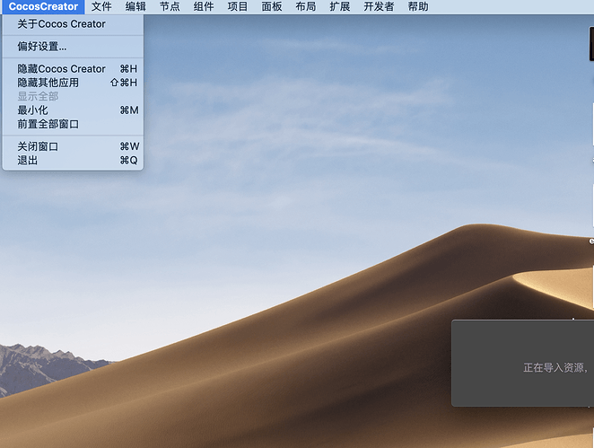The width and height of the screenshot is (594, 448).
Task: Select 隐藏其他应用 menu entry
Action: click(x=73, y=83)
